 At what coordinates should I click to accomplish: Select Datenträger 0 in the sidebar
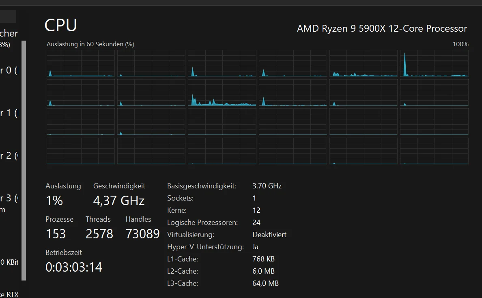coord(9,70)
